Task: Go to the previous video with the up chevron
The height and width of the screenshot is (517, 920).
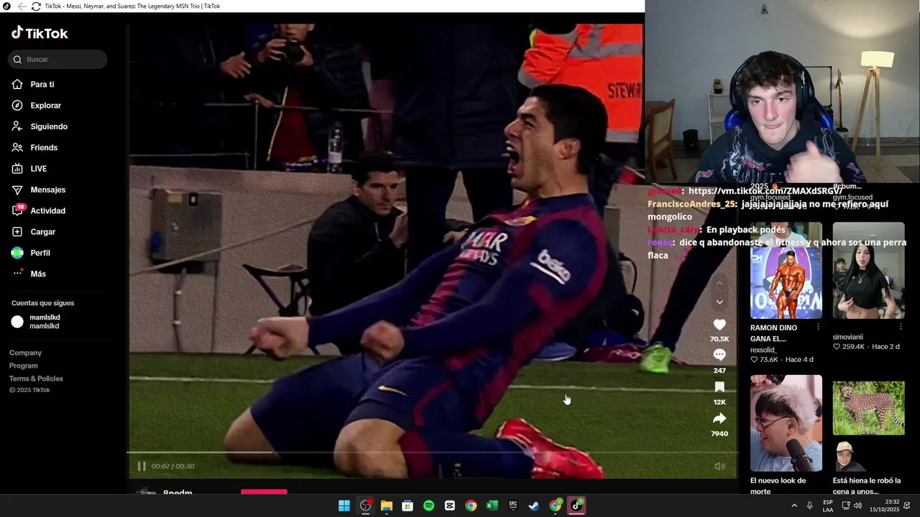Action: click(719, 284)
